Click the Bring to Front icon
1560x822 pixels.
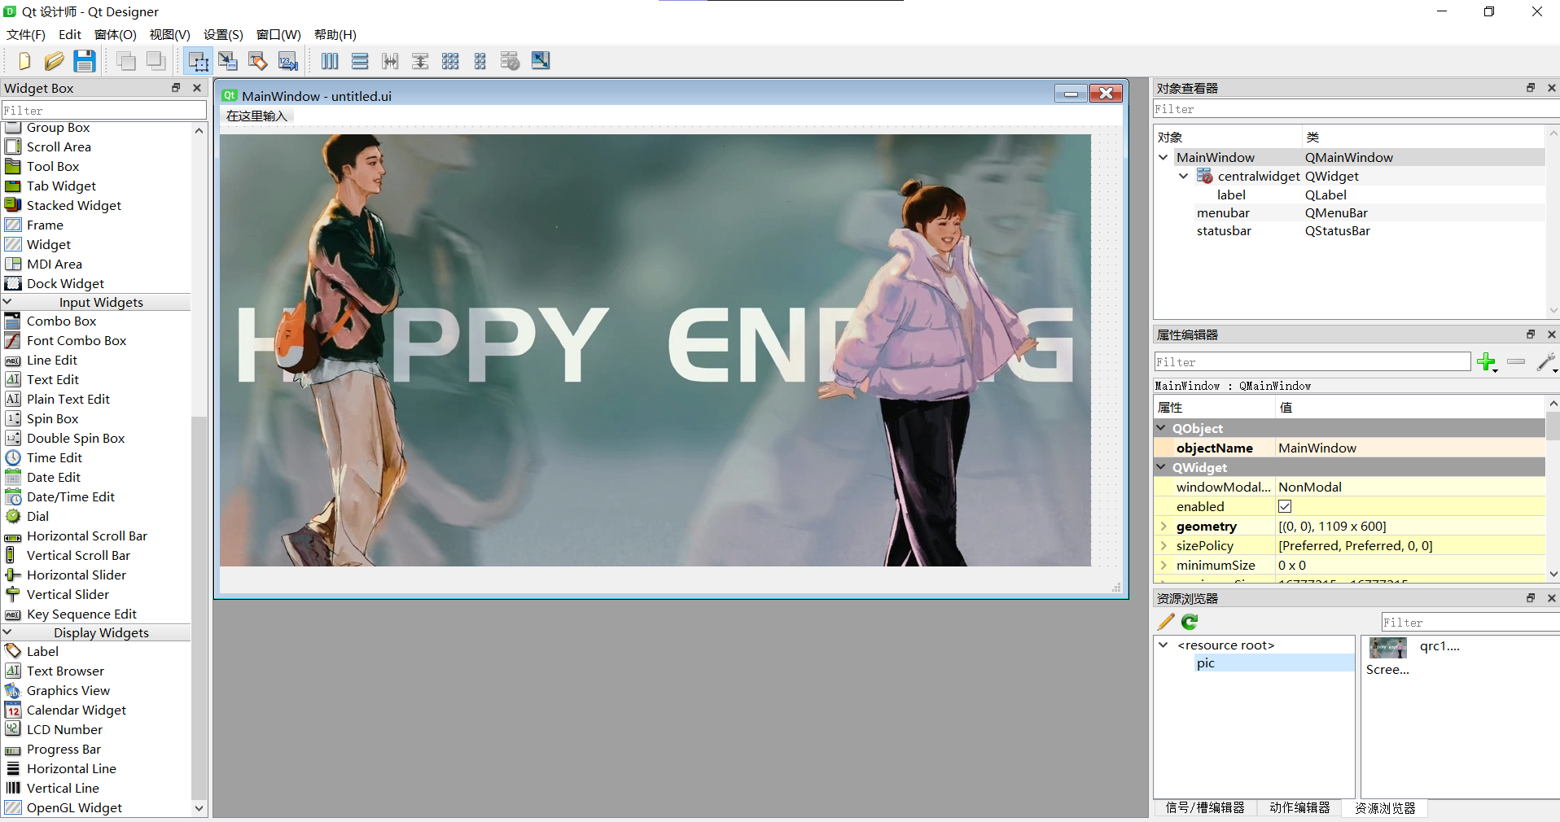click(x=156, y=61)
